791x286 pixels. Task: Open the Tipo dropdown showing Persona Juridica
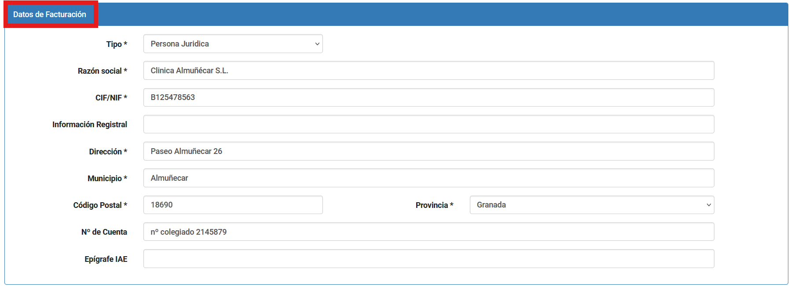tap(233, 44)
